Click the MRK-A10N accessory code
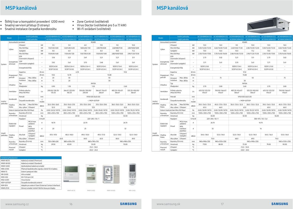Image resolution: width=293 pixels, height=209 pixels. click(5, 169)
